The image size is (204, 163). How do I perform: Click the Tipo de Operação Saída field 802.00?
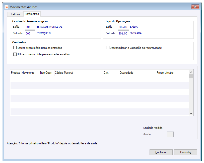coord(123,27)
